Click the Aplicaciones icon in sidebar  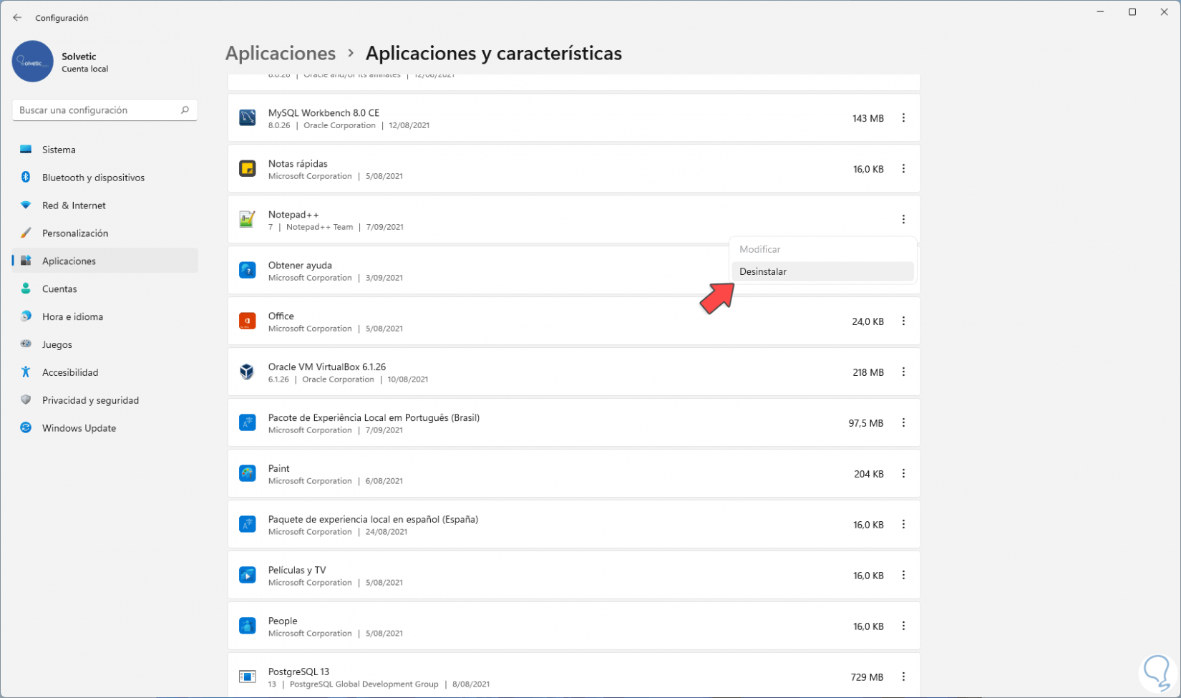(26, 261)
